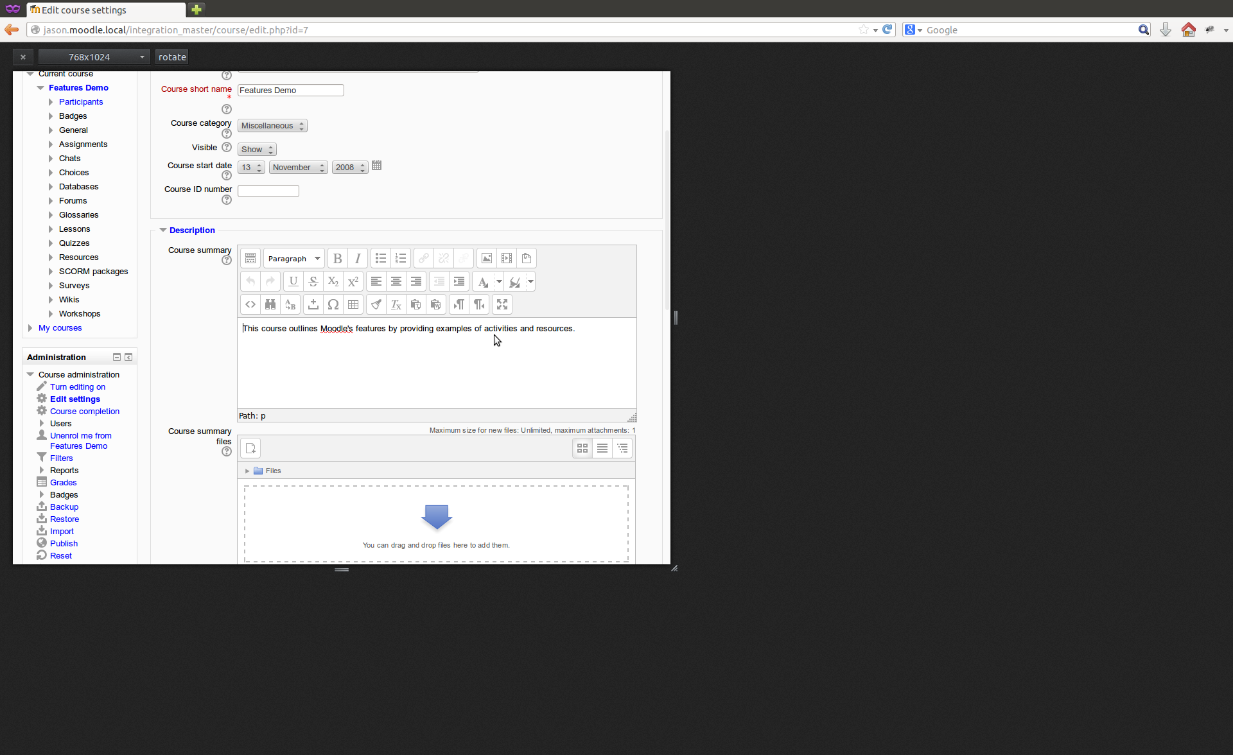The image size is (1233, 755).
Task: Clean up messy code with broom icon
Action: (376, 304)
